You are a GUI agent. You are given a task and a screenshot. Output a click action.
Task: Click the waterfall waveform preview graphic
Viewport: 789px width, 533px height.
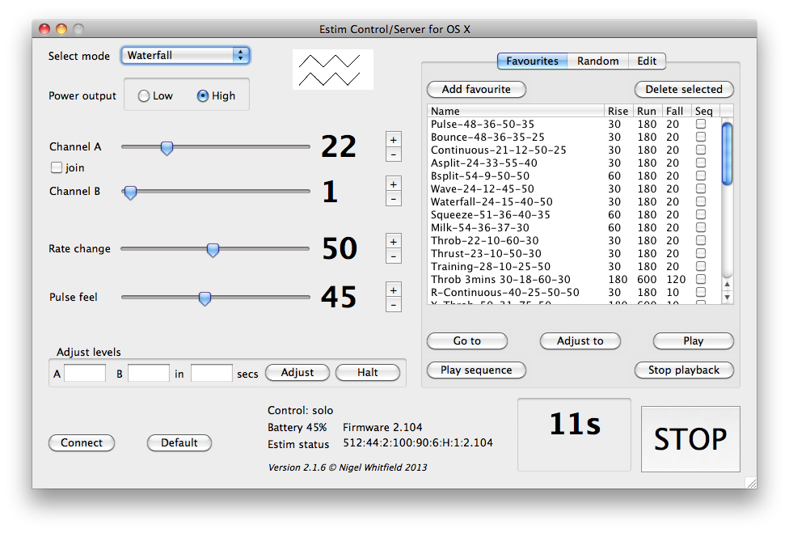[x=332, y=69]
